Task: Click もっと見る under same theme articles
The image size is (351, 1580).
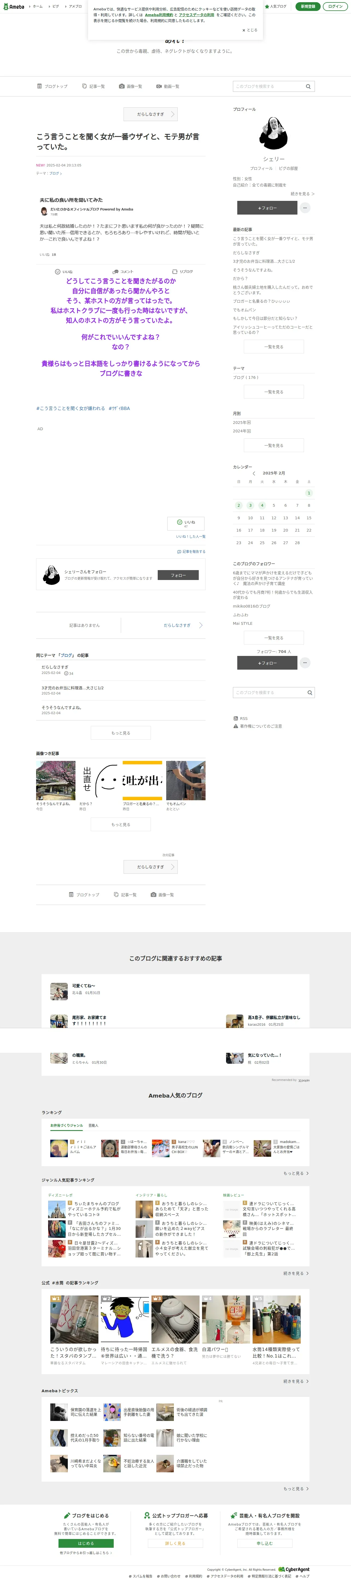Action: pos(121,733)
